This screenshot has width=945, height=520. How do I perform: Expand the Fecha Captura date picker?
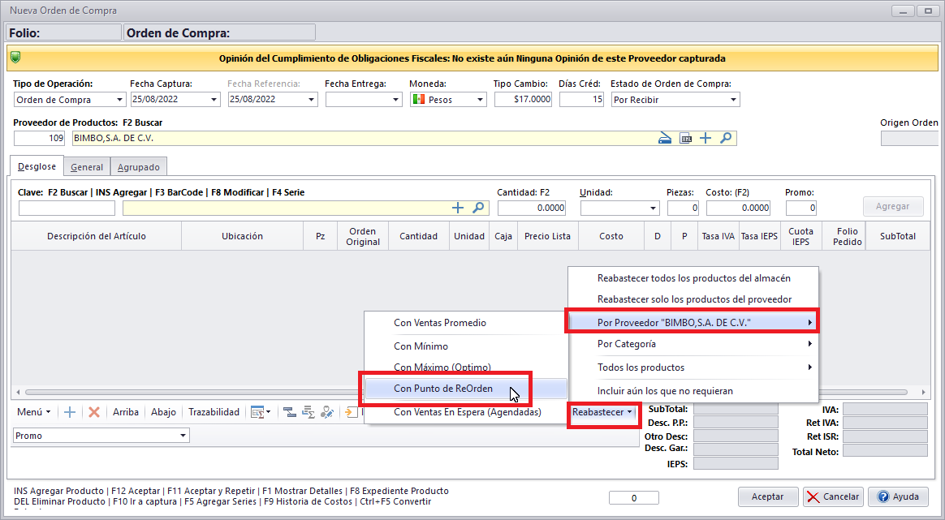214,100
